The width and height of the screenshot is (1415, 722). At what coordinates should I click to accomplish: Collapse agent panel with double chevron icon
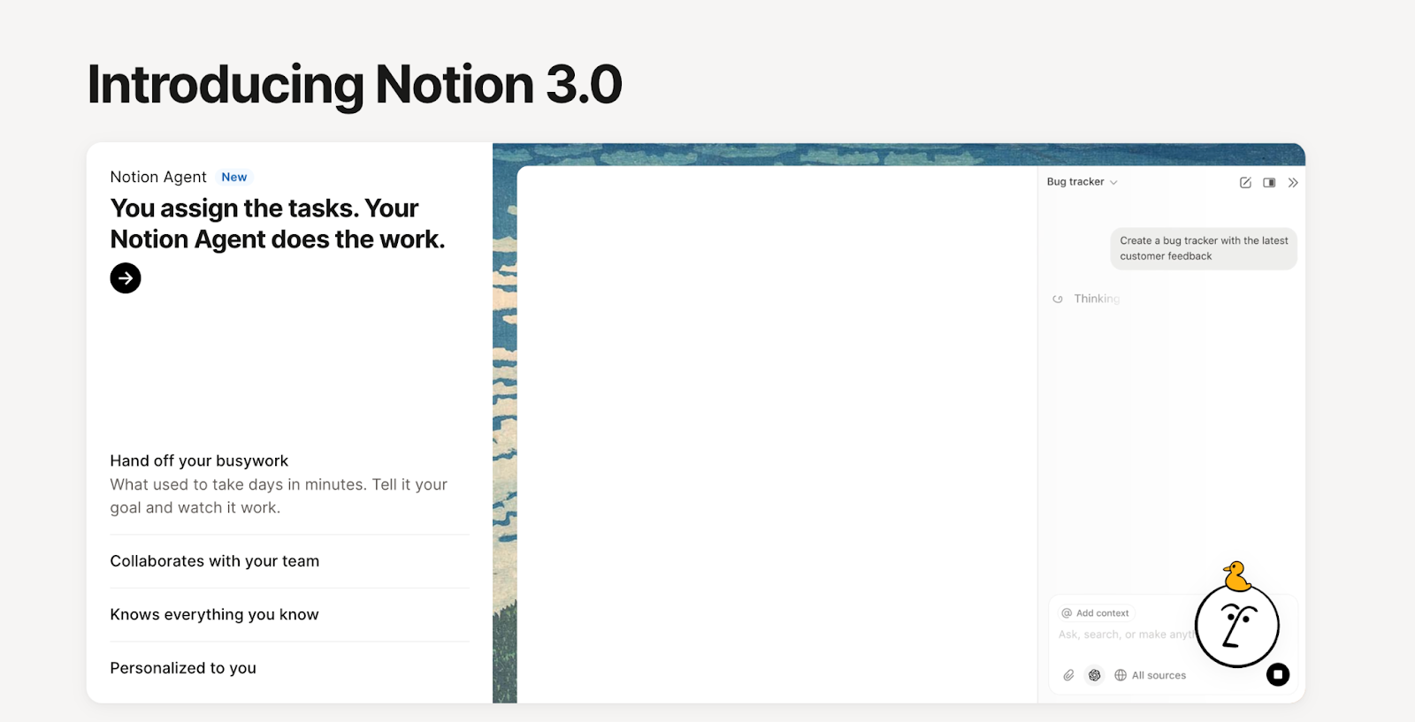(1293, 183)
